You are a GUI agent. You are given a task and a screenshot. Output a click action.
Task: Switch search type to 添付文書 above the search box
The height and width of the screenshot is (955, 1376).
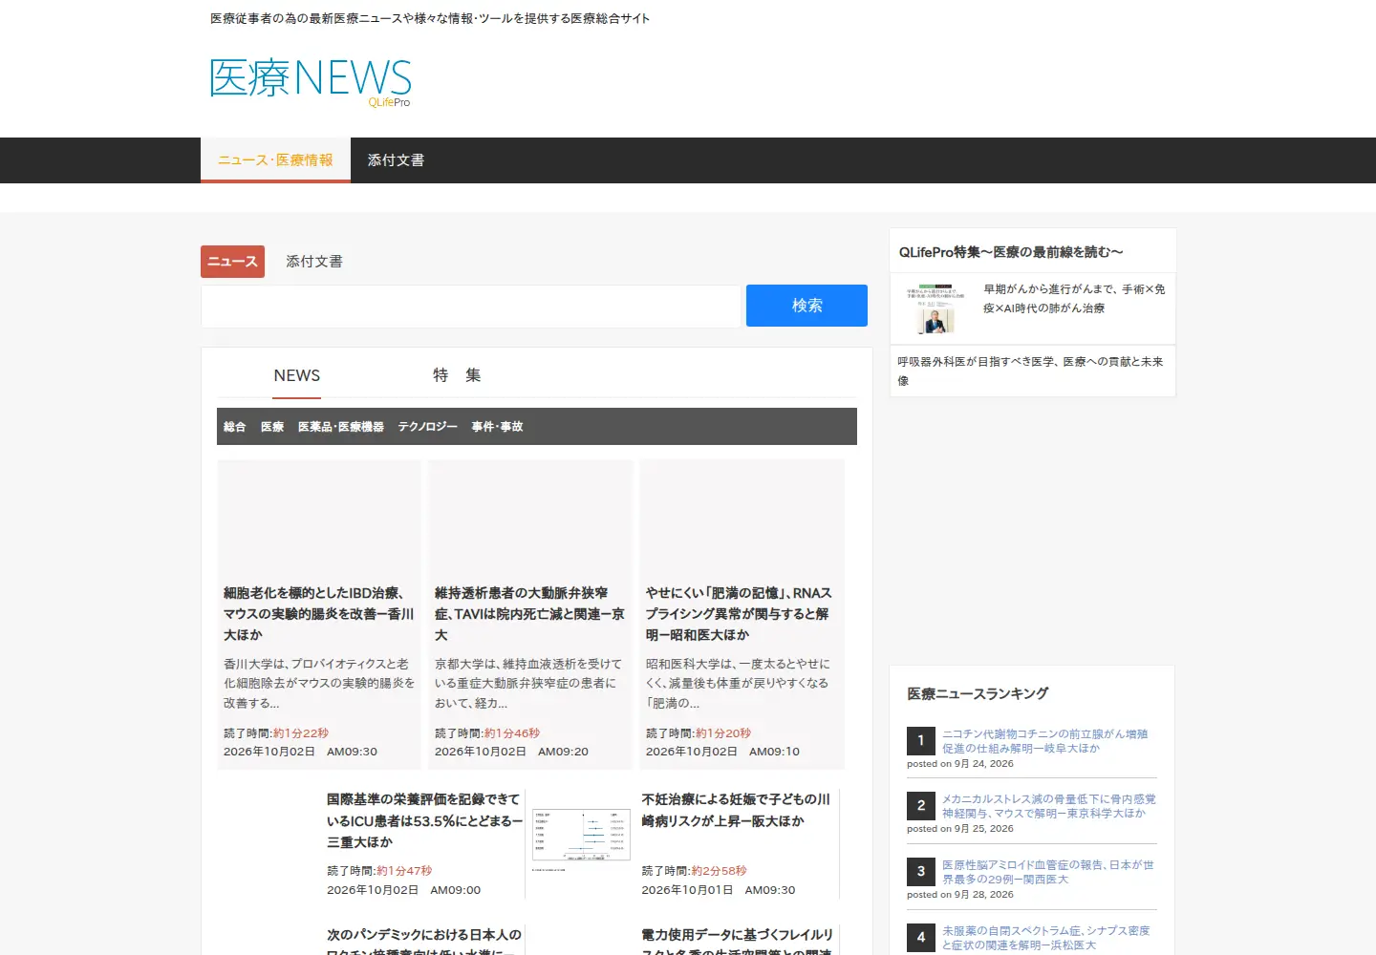[314, 262]
